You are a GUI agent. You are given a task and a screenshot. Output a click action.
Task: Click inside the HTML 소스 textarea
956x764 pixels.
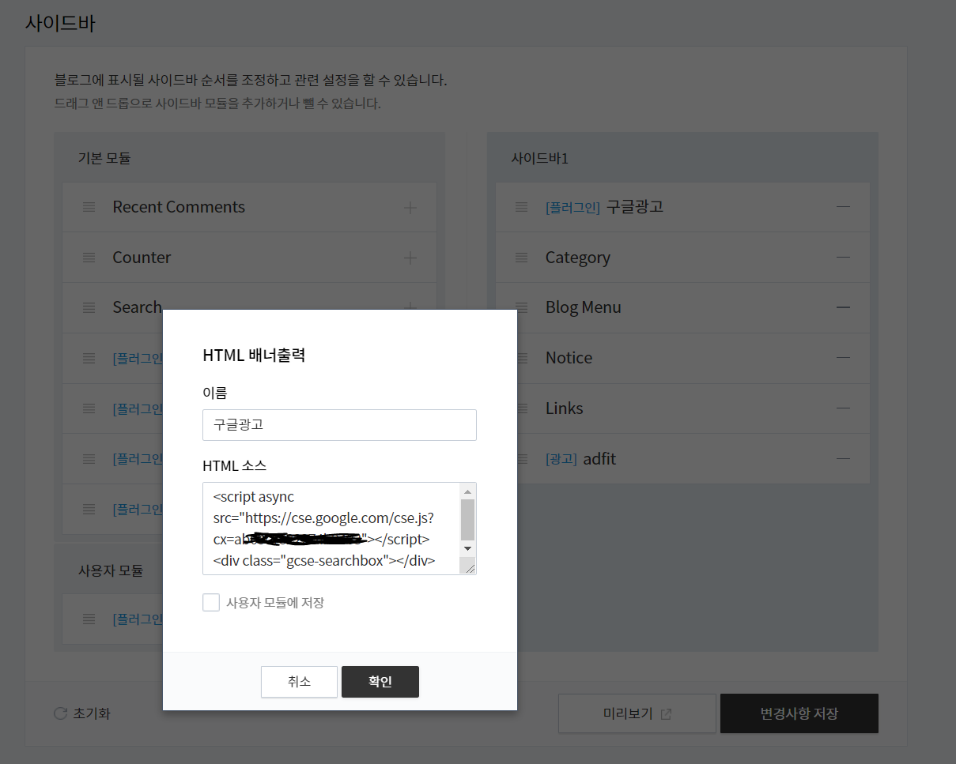pos(332,528)
